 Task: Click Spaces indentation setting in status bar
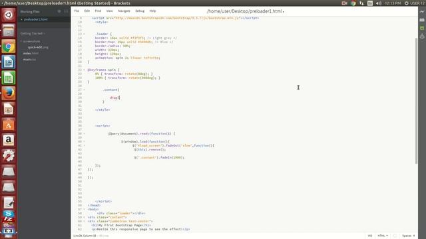click(407, 236)
